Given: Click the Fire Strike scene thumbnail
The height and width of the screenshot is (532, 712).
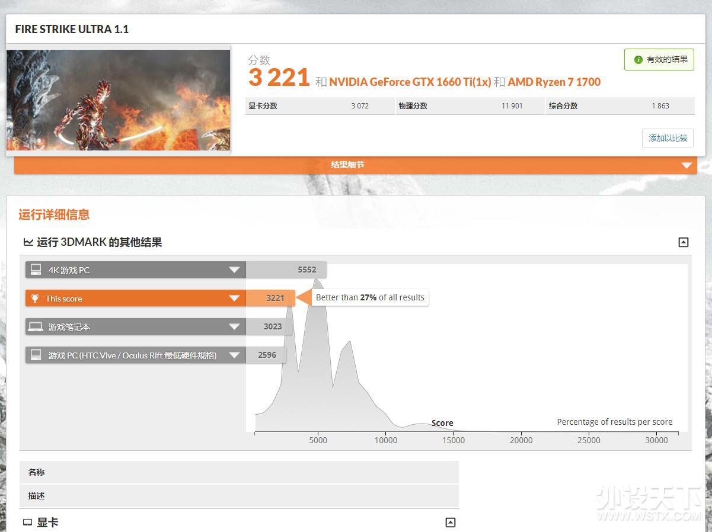Looking at the screenshot, I should point(119,100).
